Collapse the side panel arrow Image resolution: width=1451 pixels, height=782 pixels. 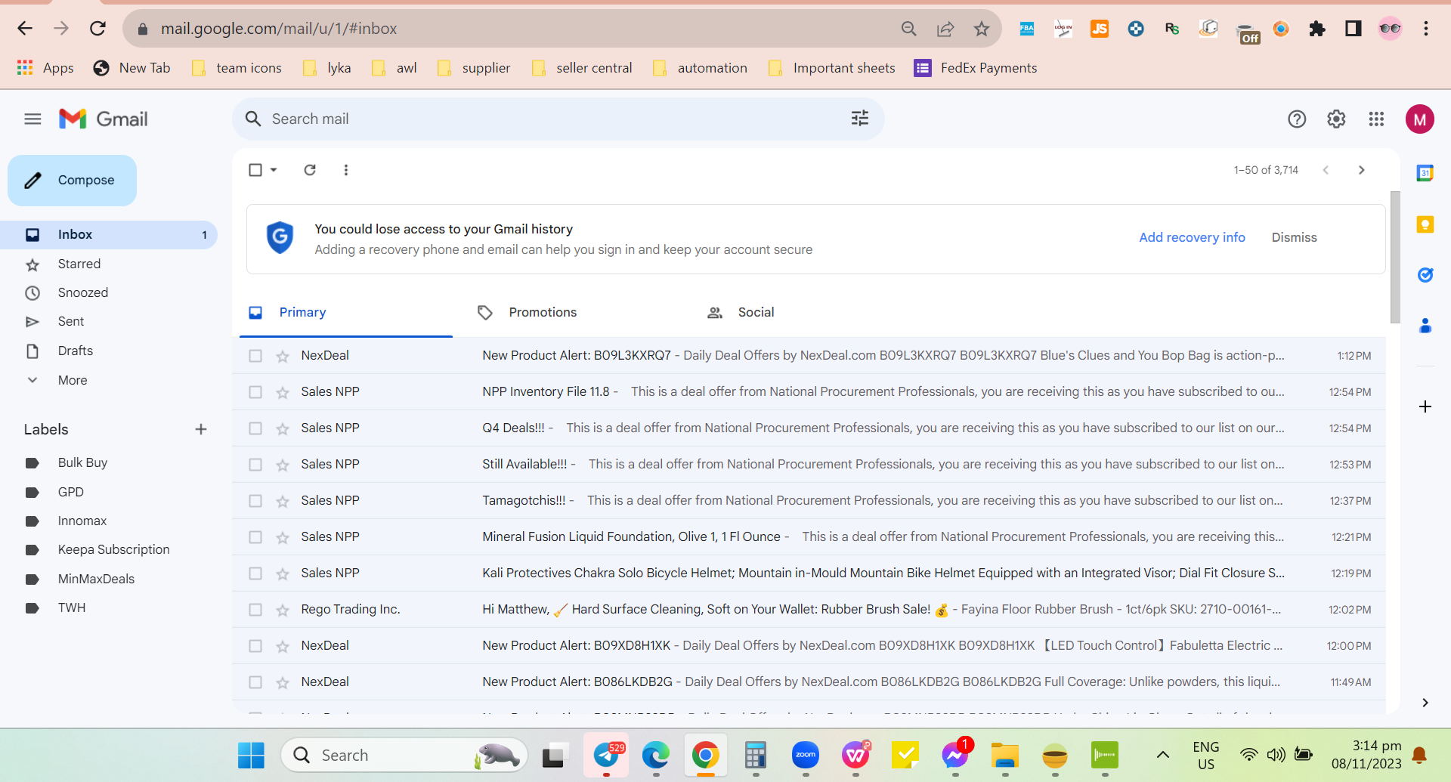coord(1425,703)
